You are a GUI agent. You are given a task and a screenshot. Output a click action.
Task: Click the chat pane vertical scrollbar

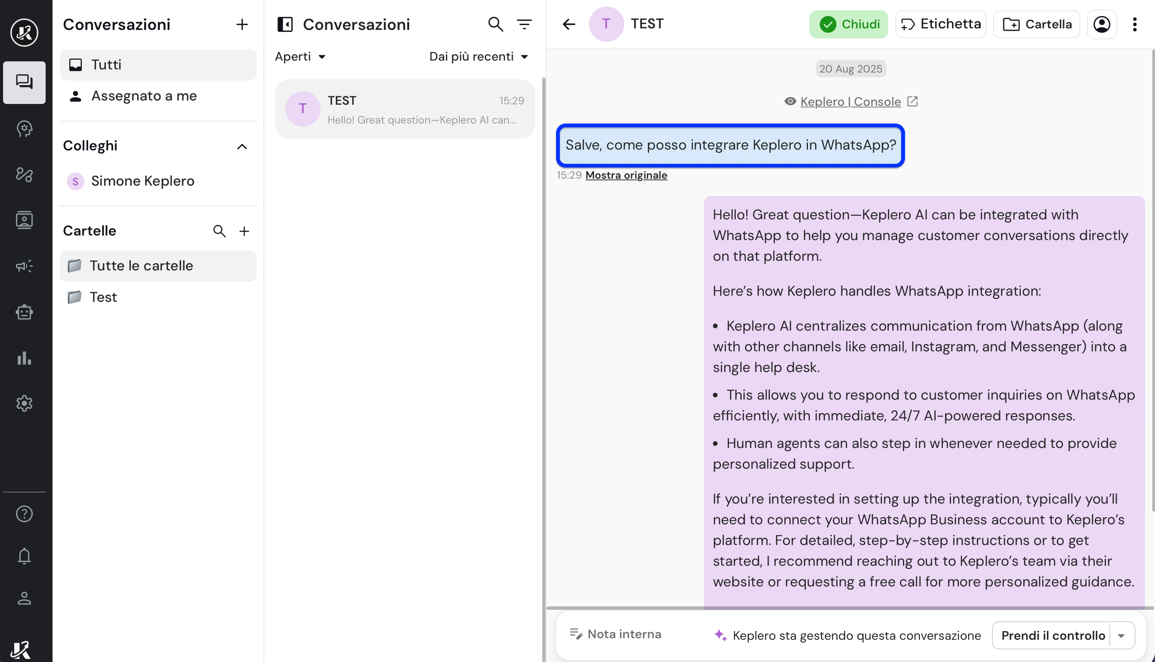click(x=1153, y=280)
